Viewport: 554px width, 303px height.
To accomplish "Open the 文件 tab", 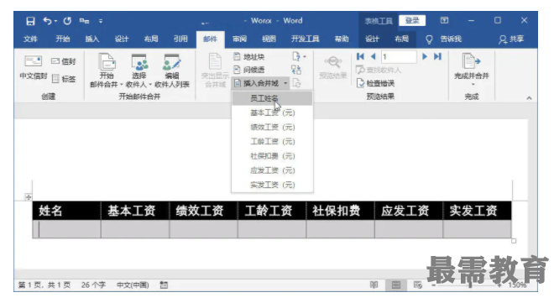I will tap(30, 39).
